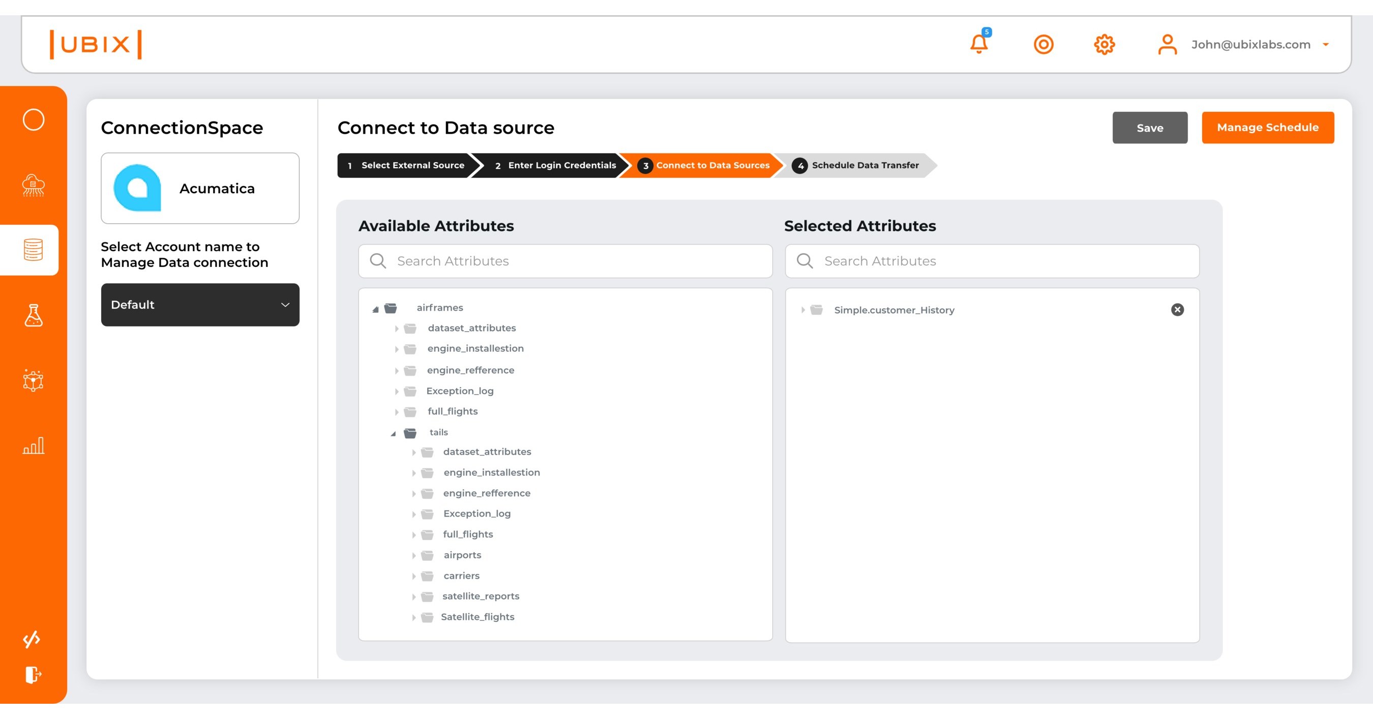Click the code sidebar icon

click(x=33, y=639)
